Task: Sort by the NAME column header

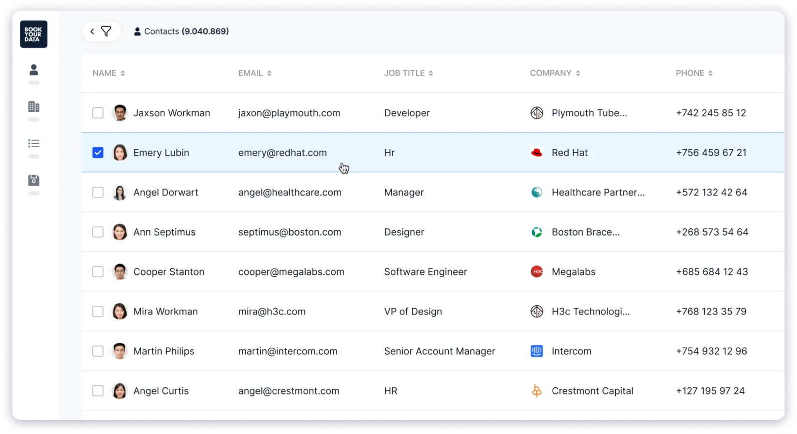Action: click(109, 73)
